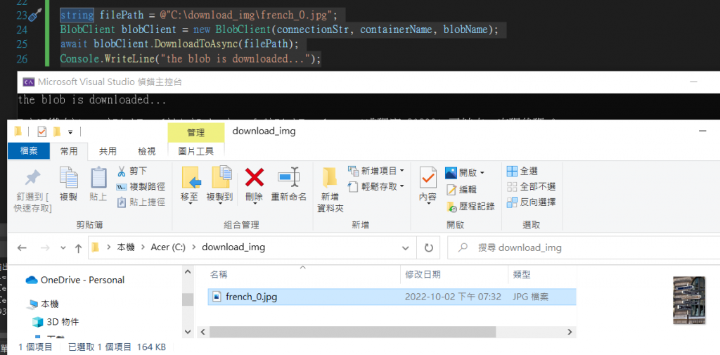Click the french_0.jpg preview thumbnail
This screenshot has height=355, width=720.
[x=689, y=300]
